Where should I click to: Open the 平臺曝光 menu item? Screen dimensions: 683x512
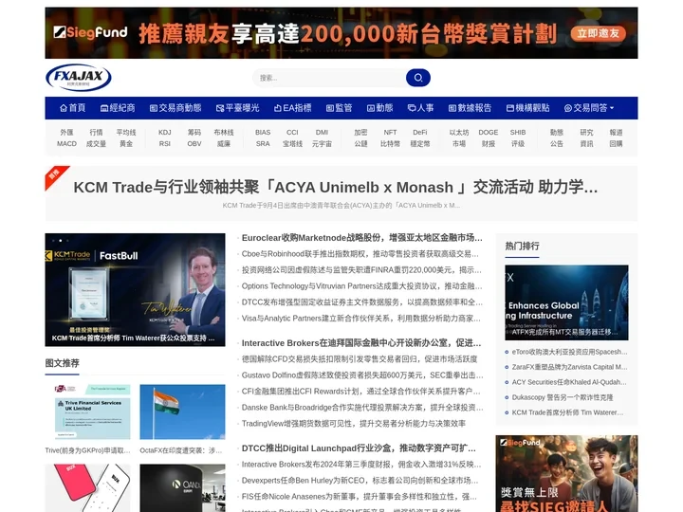coord(238,108)
